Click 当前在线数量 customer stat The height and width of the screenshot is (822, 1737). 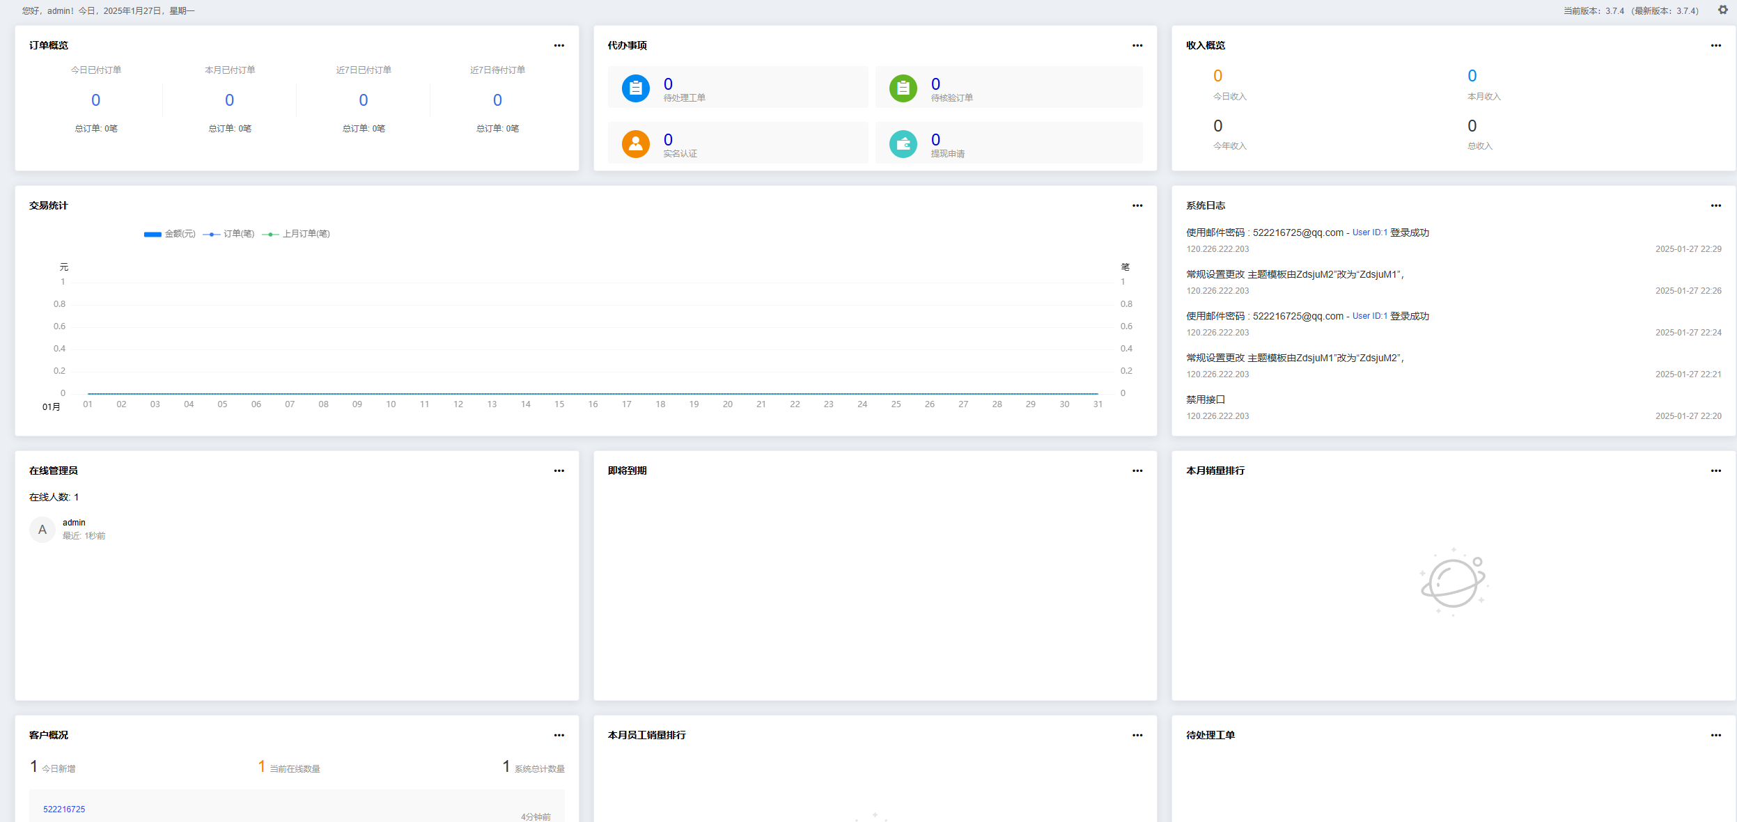tap(289, 767)
